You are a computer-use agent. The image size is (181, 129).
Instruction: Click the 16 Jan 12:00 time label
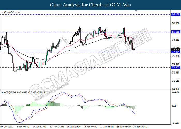[x=74, y=127]
